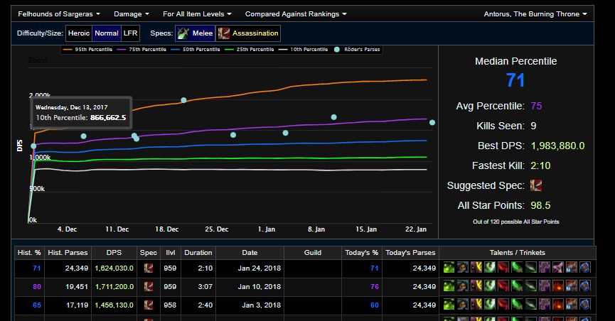Open Felhounds of Sargeras boss dropdown
Image resolution: width=615 pixels, height=321 pixels.
pos(59,13)
